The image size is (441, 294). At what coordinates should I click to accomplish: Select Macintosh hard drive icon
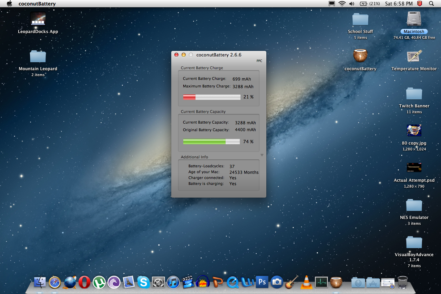414,19
